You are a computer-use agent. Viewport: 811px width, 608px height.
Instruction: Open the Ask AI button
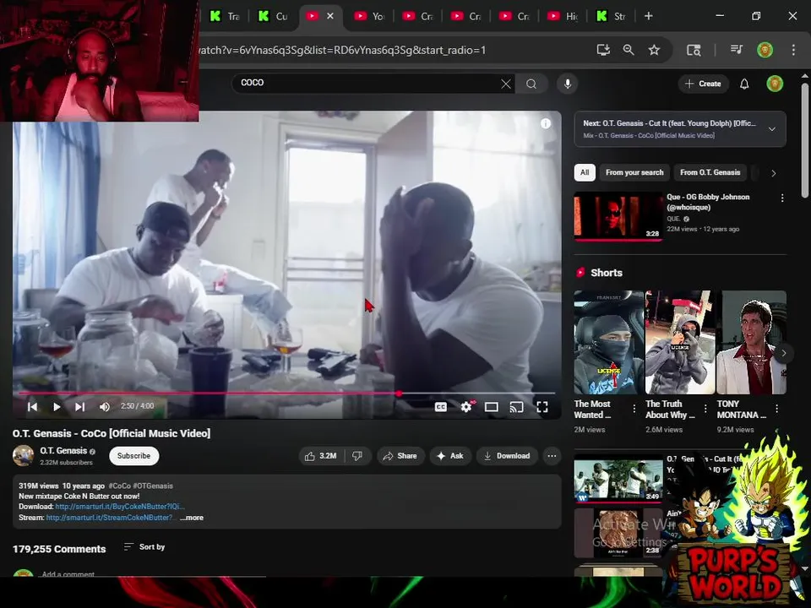[x=450, y=456]
